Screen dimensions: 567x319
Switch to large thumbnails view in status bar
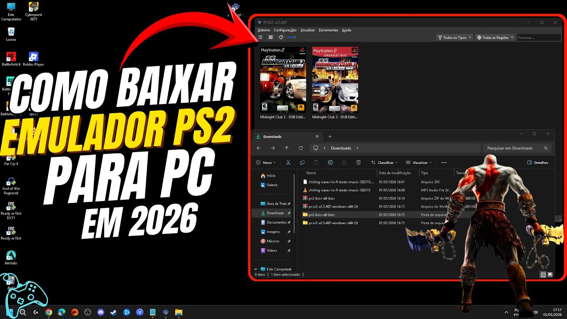point(550,275)
